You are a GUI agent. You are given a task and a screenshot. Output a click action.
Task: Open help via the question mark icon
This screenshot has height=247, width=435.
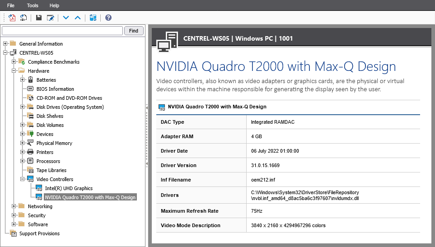click(108, 18)
